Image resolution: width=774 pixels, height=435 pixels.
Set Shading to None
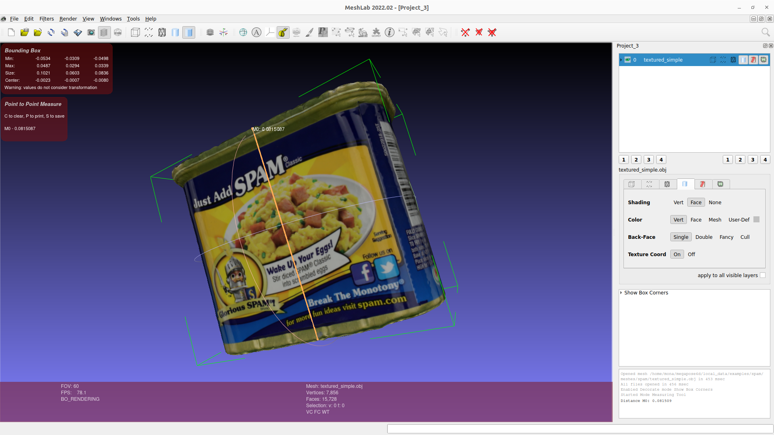(715, 202)
